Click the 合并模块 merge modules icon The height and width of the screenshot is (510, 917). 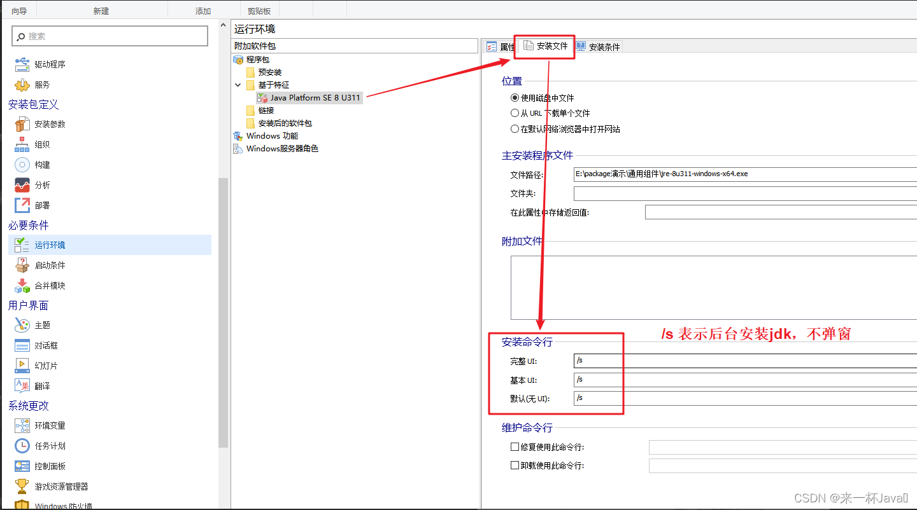pos(22,286)
